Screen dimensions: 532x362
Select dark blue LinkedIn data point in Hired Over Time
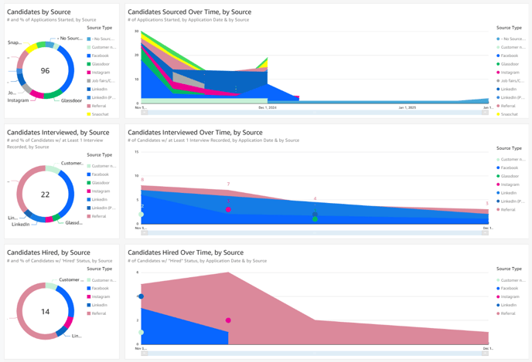point(142,296)
